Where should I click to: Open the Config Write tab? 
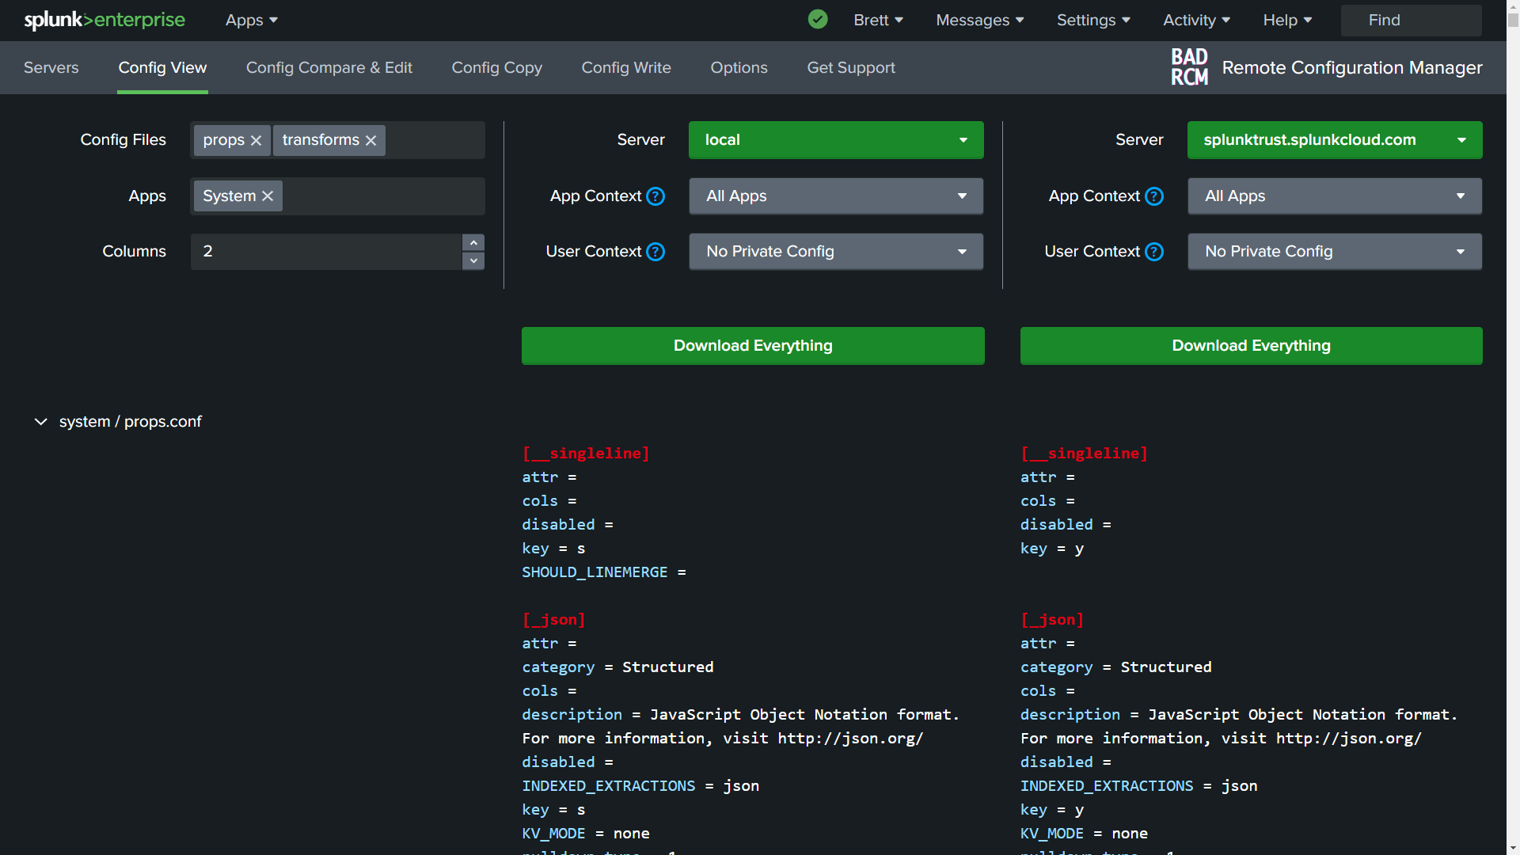[626, 67]
